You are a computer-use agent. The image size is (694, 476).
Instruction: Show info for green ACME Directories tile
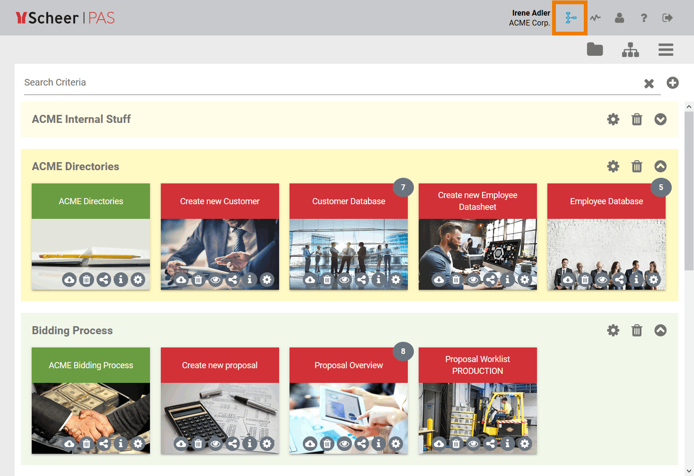pyautogui.click(x=121, y=280)
